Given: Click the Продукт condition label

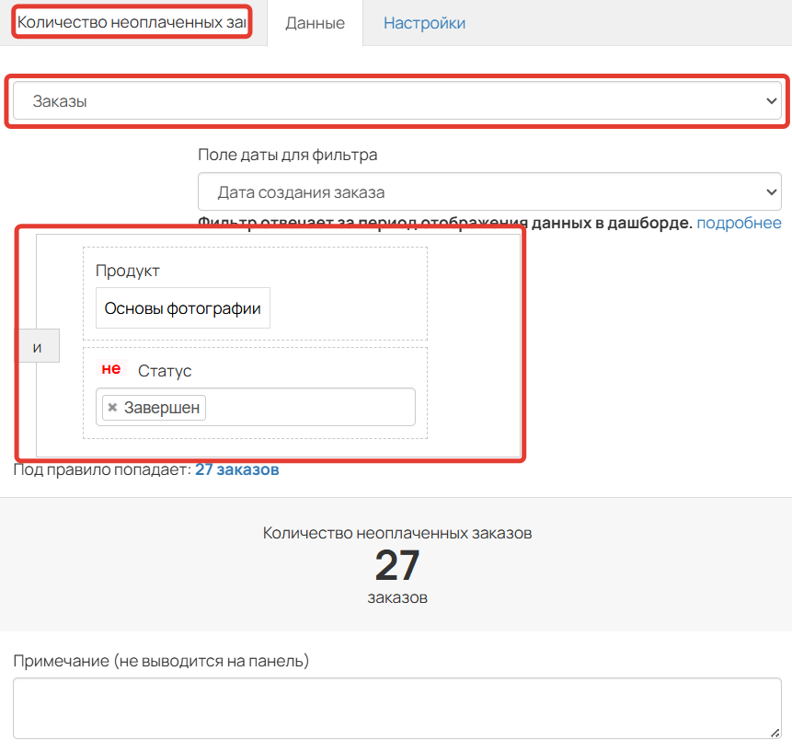Looking at the screenshot, I should click(x=127, y=271).
